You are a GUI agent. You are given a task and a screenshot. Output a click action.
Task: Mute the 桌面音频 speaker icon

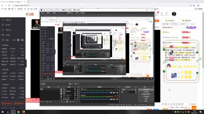coord(114,99)
